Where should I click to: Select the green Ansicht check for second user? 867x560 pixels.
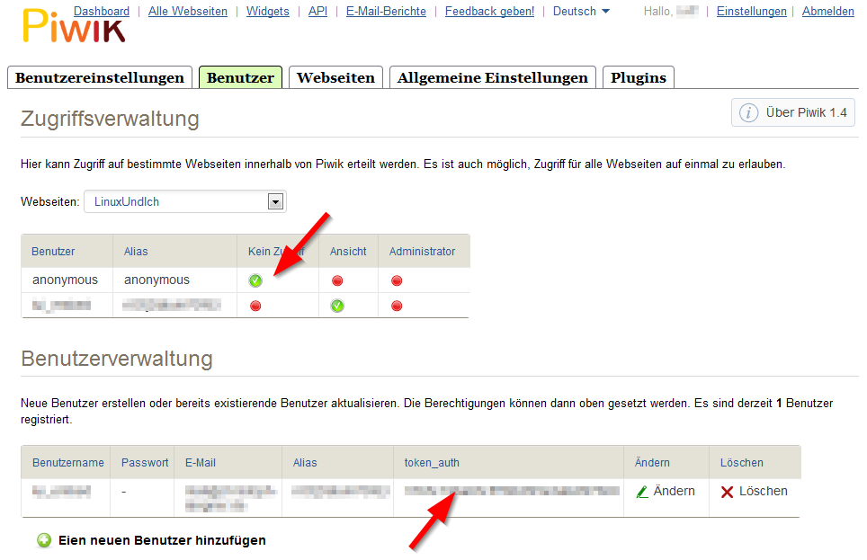coord(337,306)
